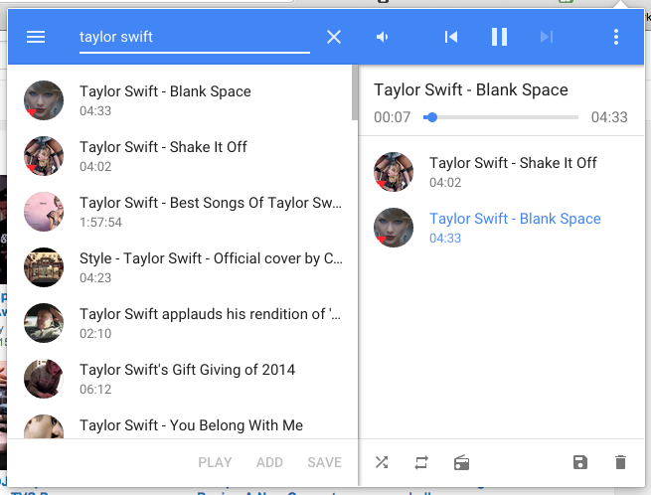Delete playlist with trash icon
The image size is (651, 495).
tap(620, 462)
